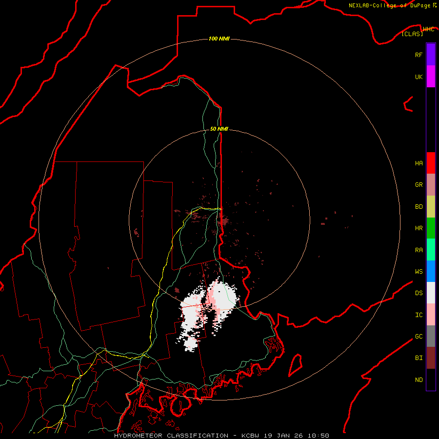439x439 pixels.
Task: Click the HR legend label
Action: coord(419,228)
